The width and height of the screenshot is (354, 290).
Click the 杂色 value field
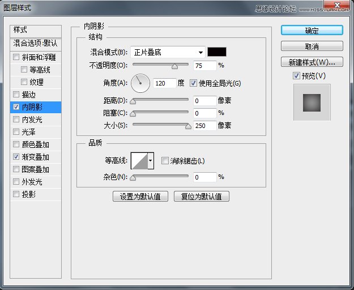click(205, 177)
